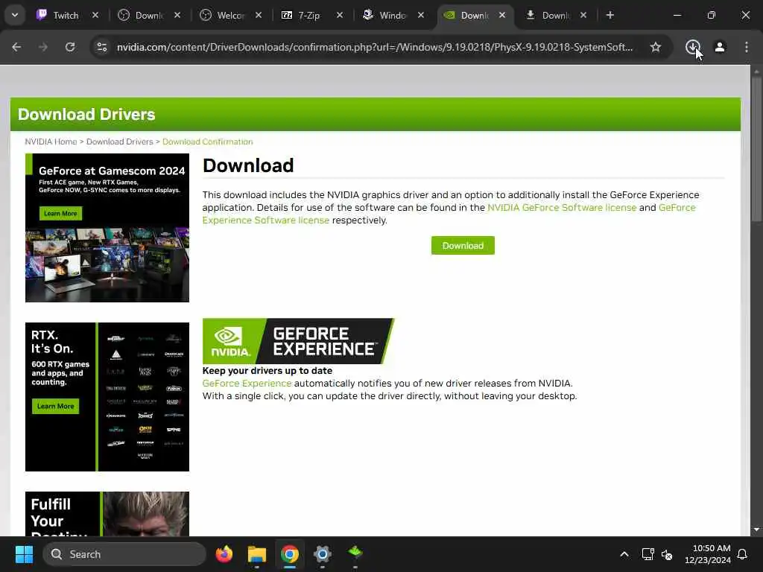This screenshot has width=763, height=572.
Task: Close the 7-Zip tab
Action: (x=340, y=15)
